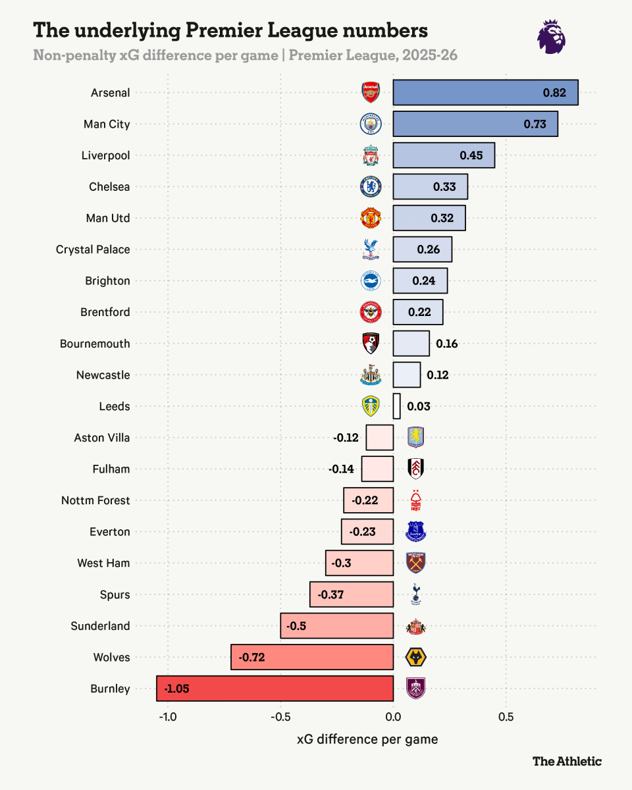Click the Chelsea club badge
This screenshot has height=790, width=632.
pyautogui.click(x=371, y=187)
